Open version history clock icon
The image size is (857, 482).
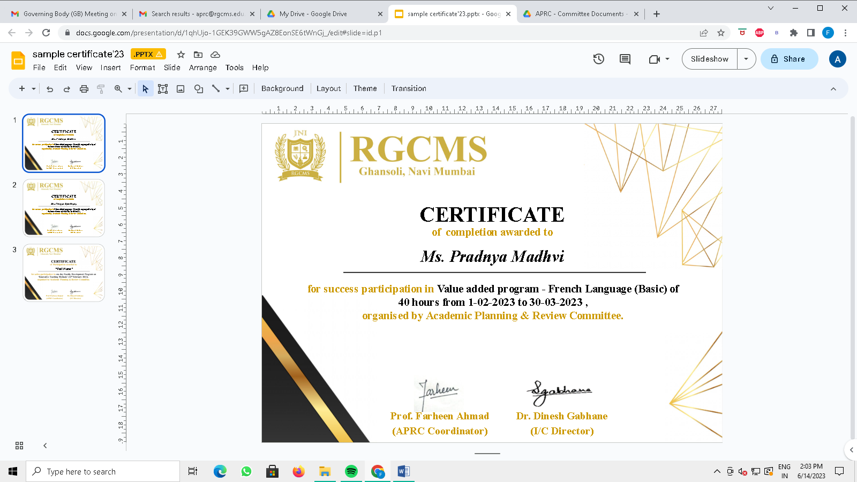599,59
